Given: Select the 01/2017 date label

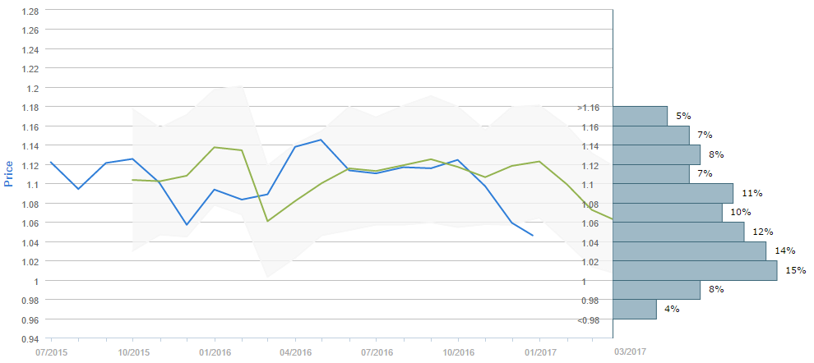Looking at the screenshot, I should click(x=539, y=352).
